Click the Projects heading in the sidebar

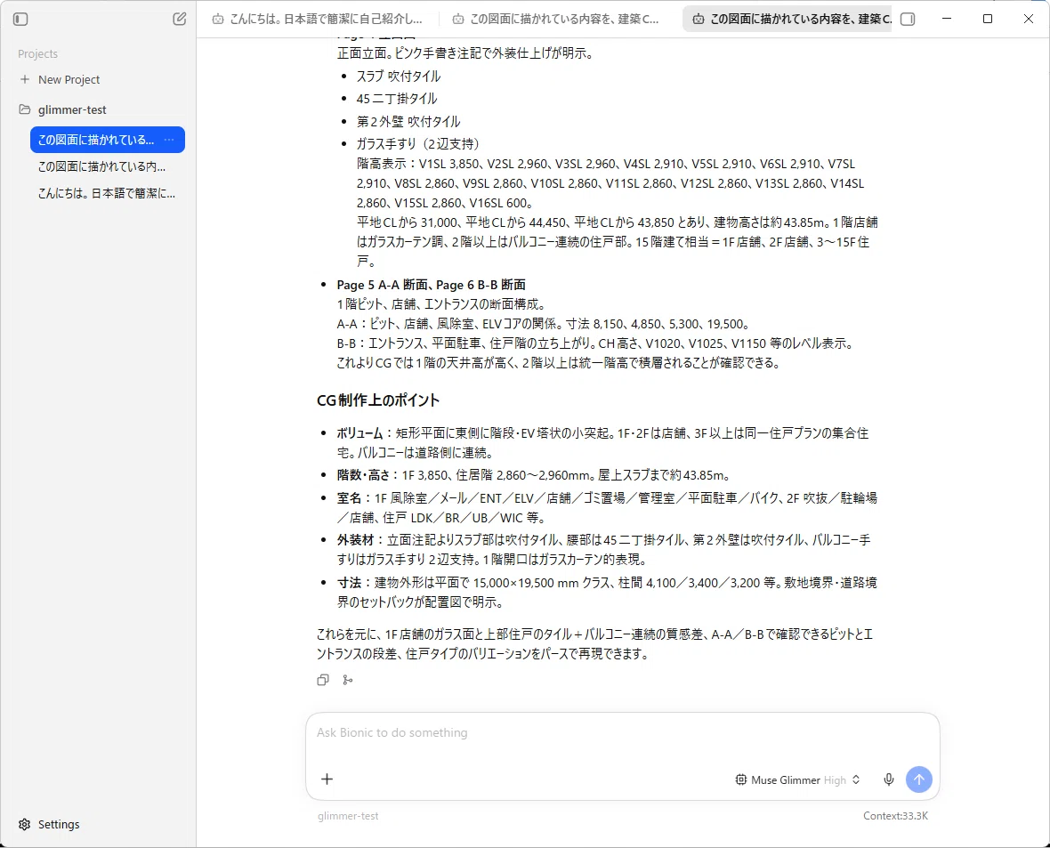coord(37,54)
